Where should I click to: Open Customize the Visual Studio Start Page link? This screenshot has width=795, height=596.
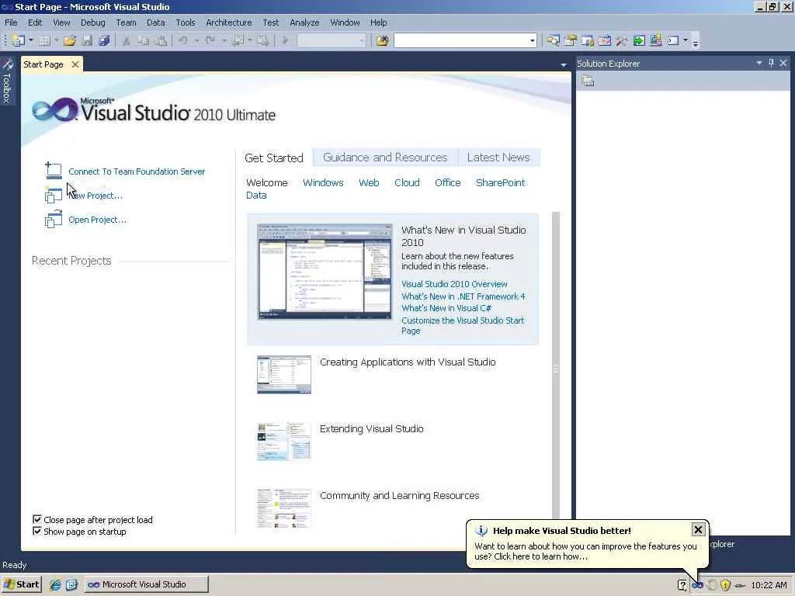point(463,325)
